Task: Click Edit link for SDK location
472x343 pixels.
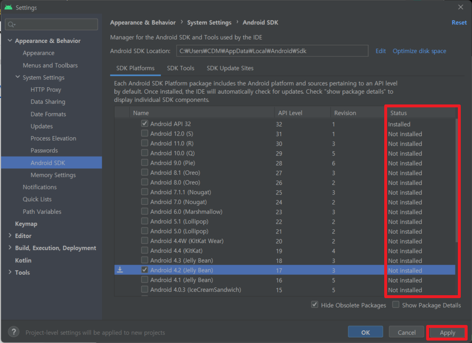Action: 380,51
